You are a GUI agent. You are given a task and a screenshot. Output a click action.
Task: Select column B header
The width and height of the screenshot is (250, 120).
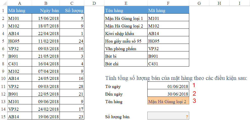pos(46,3)
